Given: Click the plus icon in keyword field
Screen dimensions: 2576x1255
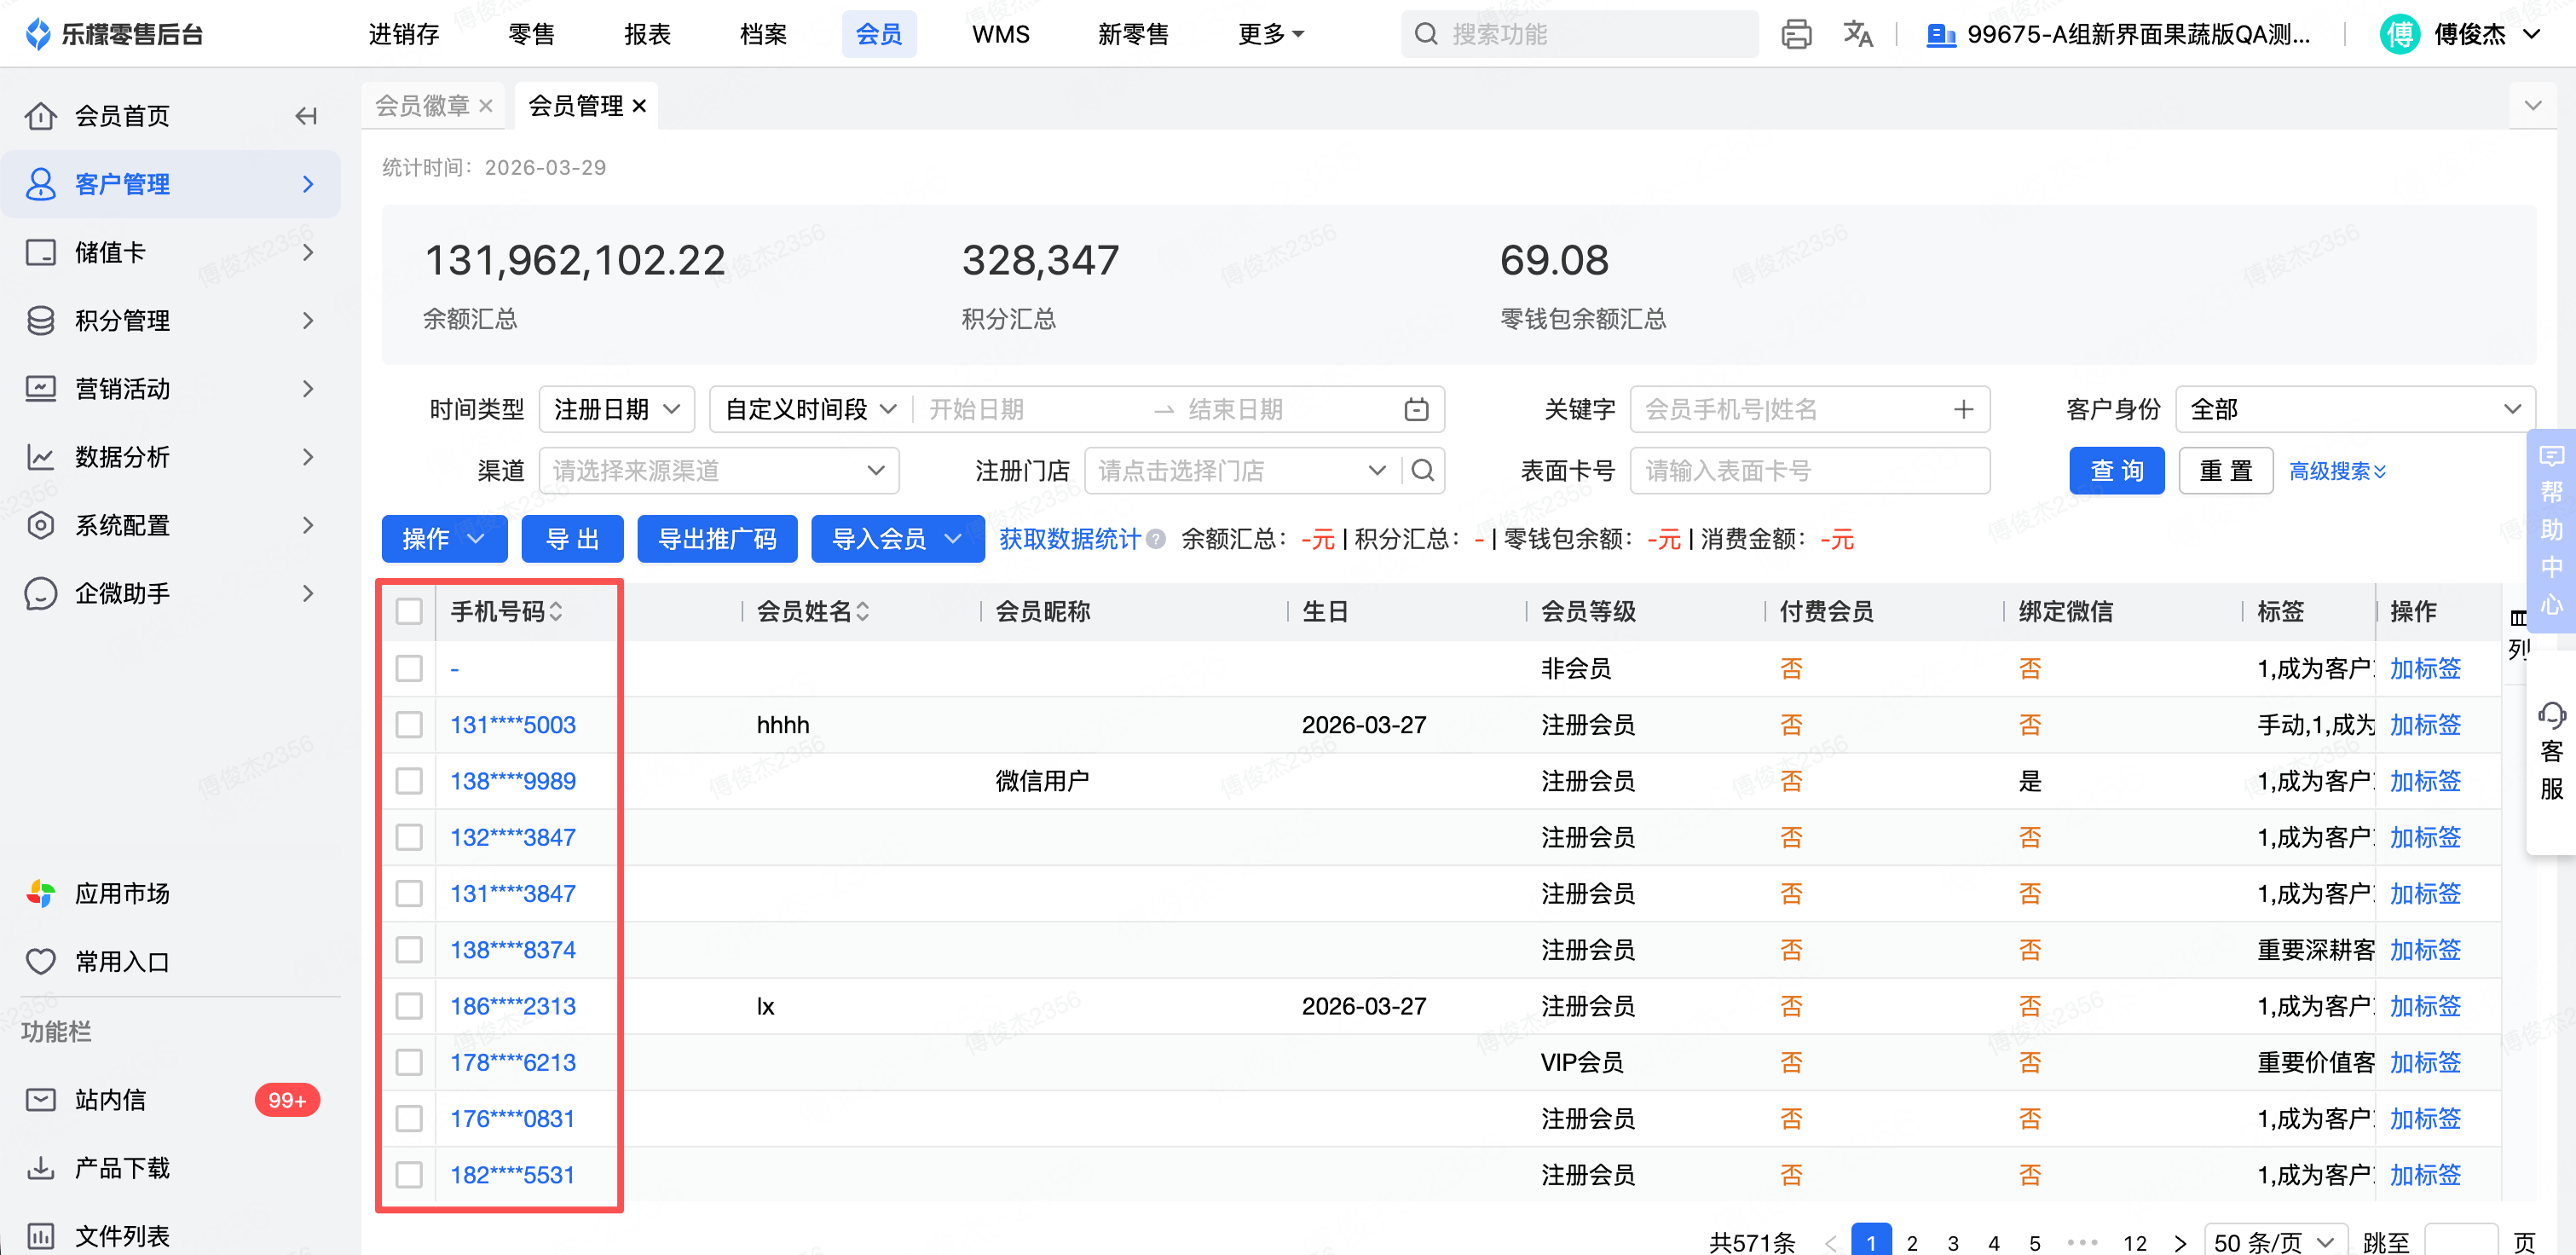Looking at the screenshot, I should click(x=1963, y=409).
